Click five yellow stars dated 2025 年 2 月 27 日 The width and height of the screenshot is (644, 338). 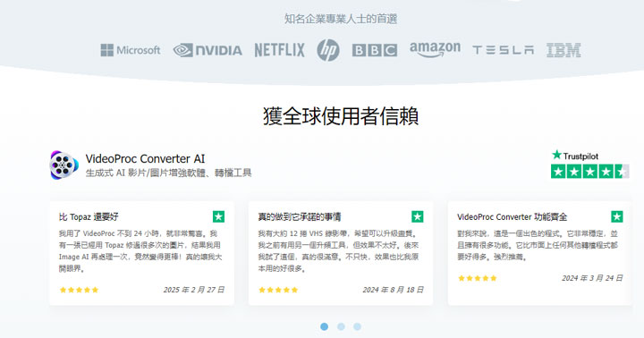[x=79, y=290]
